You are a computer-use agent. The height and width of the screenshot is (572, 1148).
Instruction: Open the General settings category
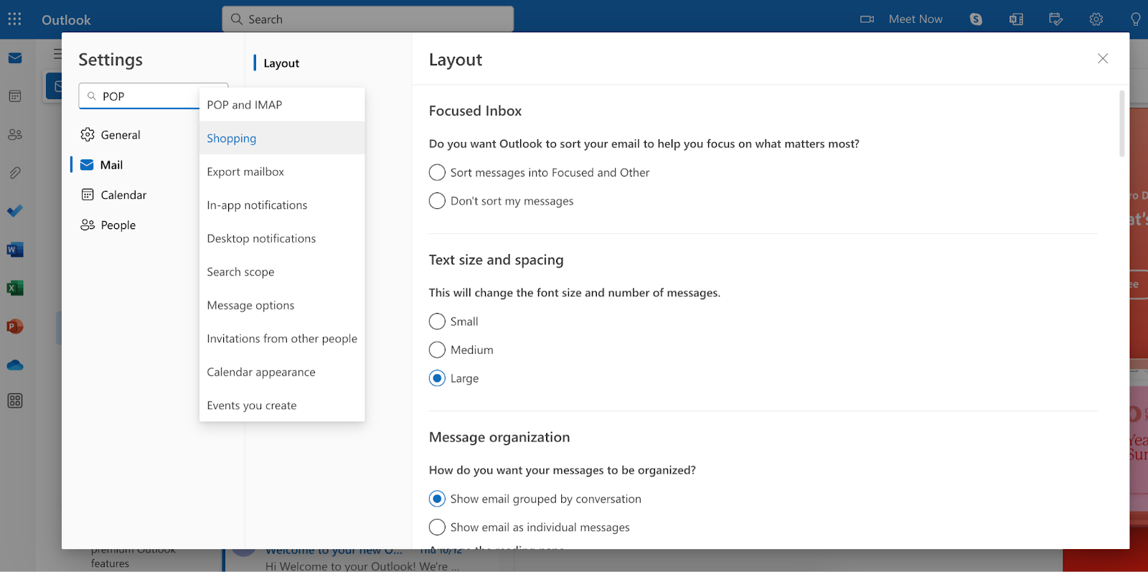tap(120, 135)
